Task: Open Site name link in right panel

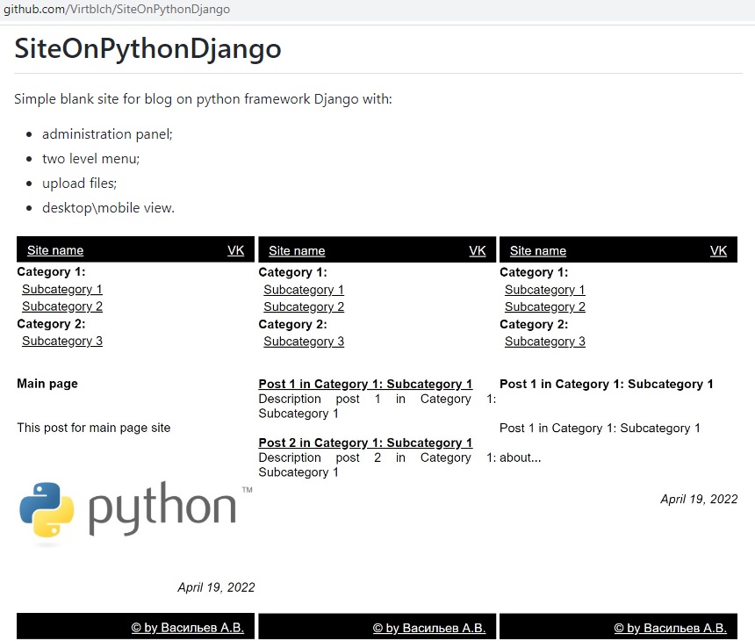Action: point(538,251)
